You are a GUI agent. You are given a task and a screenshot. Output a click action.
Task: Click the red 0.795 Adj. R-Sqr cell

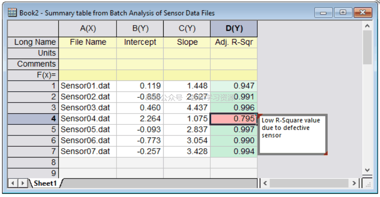[234, 119]
